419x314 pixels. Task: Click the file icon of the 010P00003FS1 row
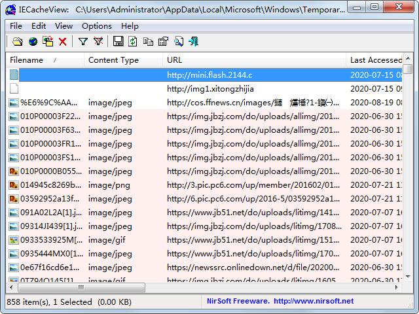(x=13, y=158)
